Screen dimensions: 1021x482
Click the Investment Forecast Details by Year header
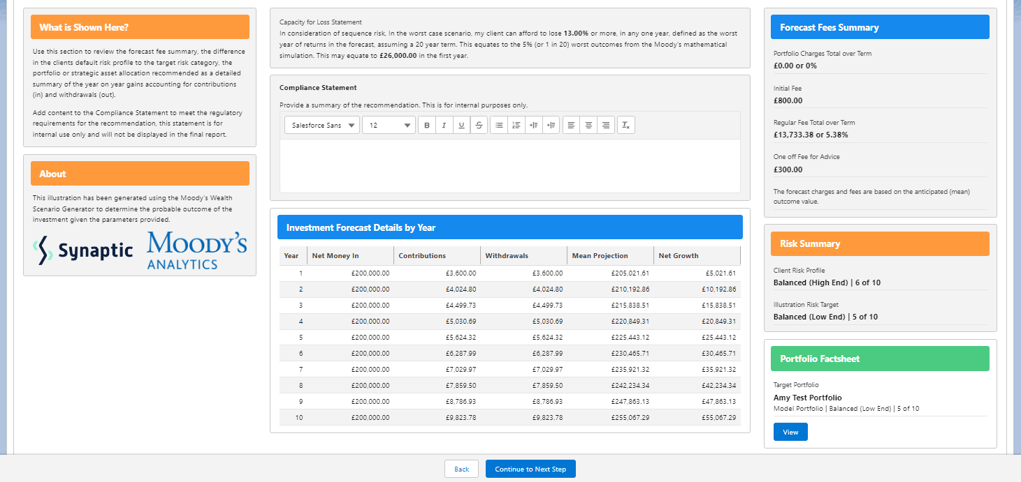point(510,227)
